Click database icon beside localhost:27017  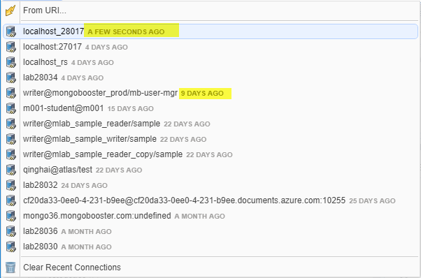pyautogui.click(x=11, y=47)
